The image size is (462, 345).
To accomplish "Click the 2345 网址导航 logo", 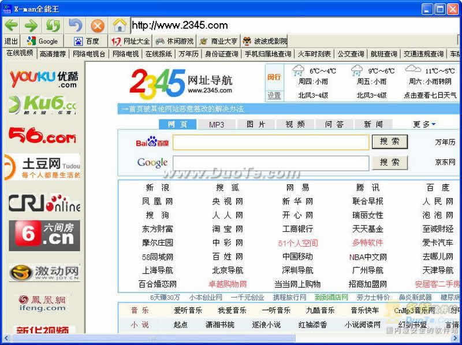I will (181, 84).
